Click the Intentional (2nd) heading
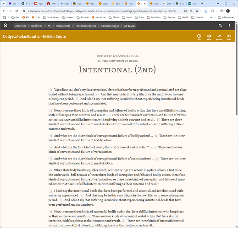This screenshot has height=228, width=238. [117, 69]
